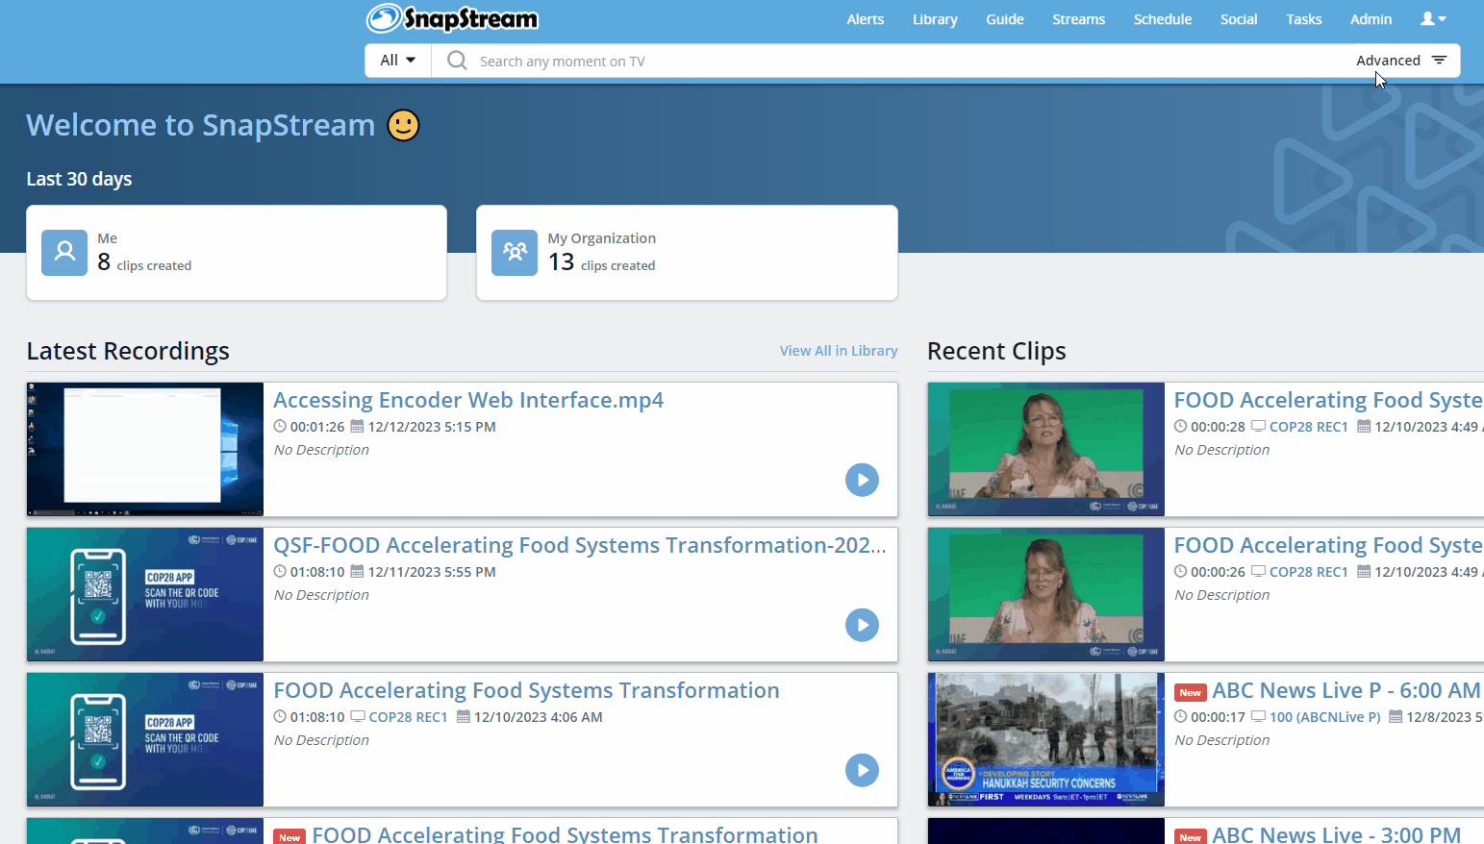This screenshot has width=1484, height=844.
Task: Open the Advanced search filter options
Action: coord(1401,61)
